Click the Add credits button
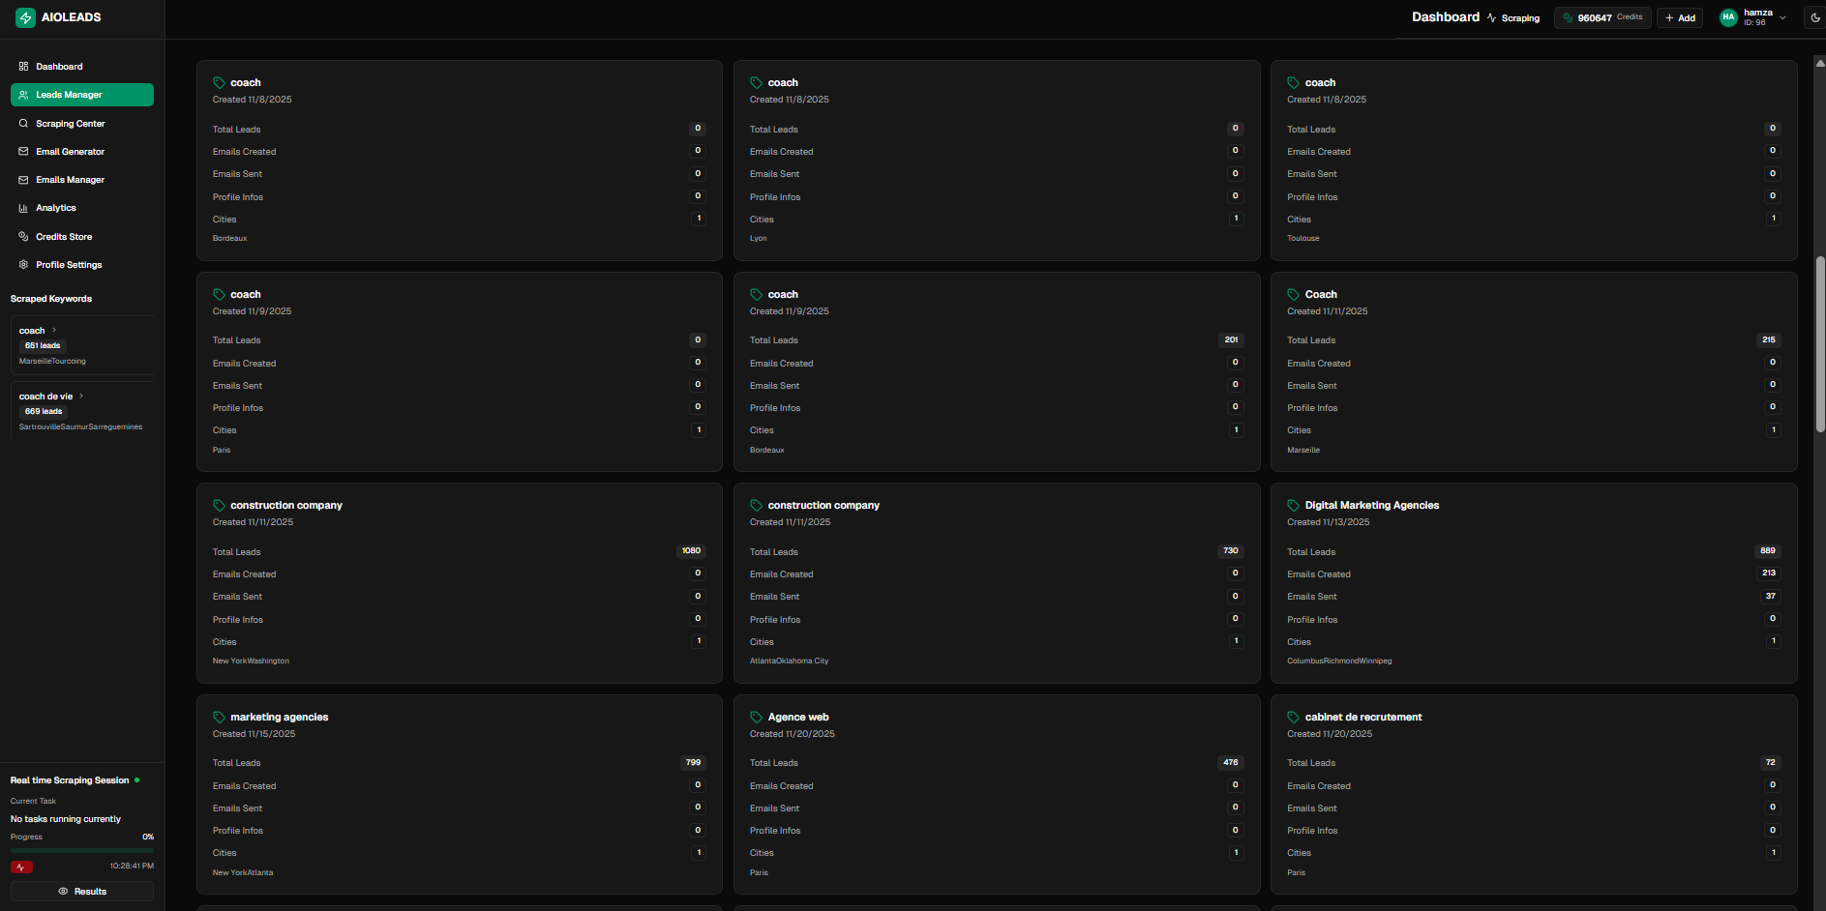Viewport: 1826px width, 911px height. 1680,17
